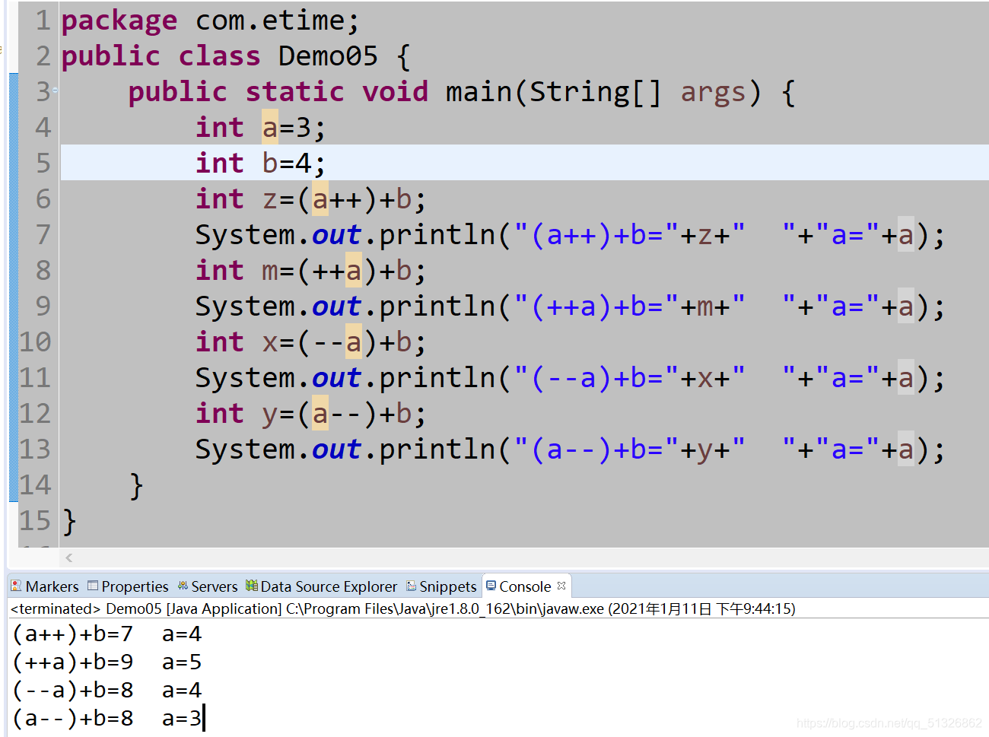
Task: Click the 'm=(++a)+b;' expression
Action: point(344,271)
